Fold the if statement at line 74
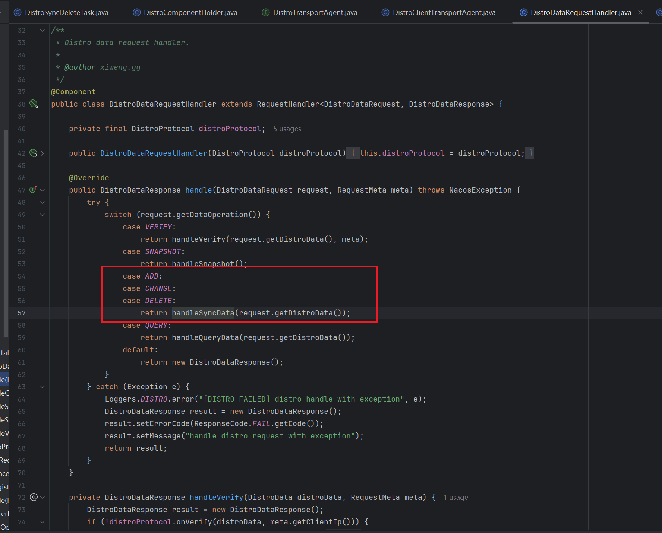Image resolution: width=662 pixels, height=533 pixels. 42,522
